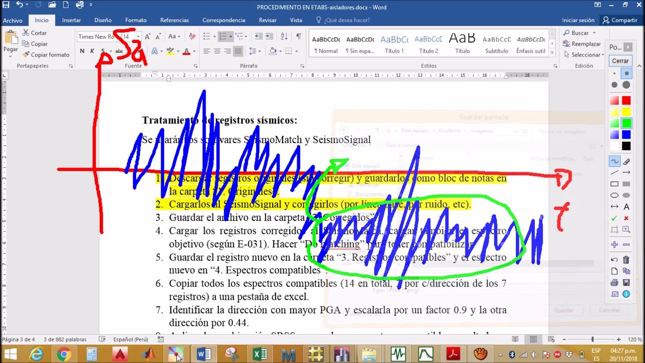Open Google Chrome from the taskbar
The width and height of the screenshot is (645, 363).
coord(64,354)
